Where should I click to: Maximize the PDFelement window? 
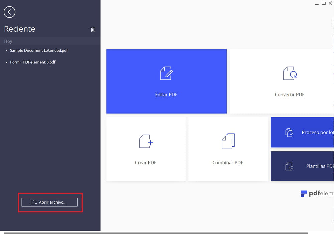(x=323, y=3)
